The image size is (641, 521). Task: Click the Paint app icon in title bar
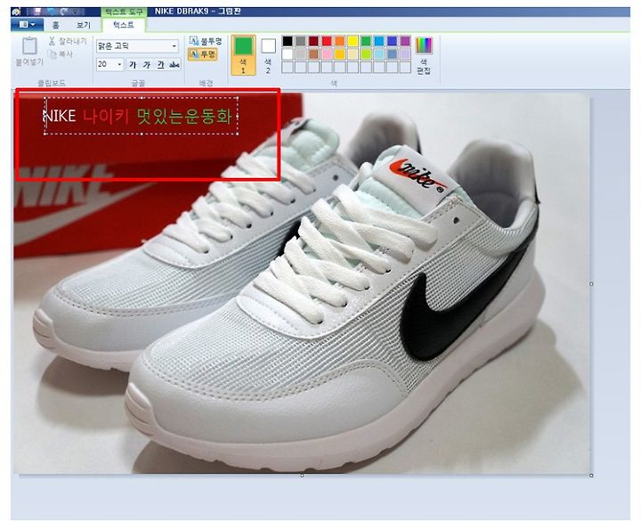[x=16, y=12]
